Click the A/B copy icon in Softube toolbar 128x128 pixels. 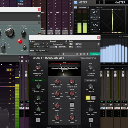[x=64, y=54]
